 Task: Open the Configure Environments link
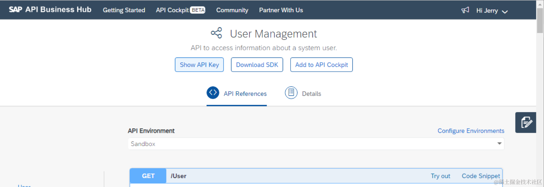471,131
